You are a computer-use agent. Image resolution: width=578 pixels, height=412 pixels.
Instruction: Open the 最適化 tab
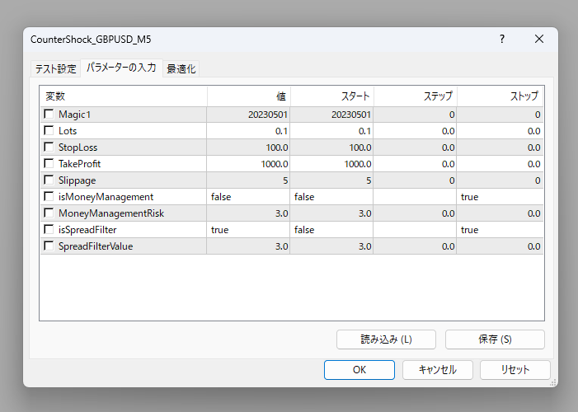tap(181, 68)
